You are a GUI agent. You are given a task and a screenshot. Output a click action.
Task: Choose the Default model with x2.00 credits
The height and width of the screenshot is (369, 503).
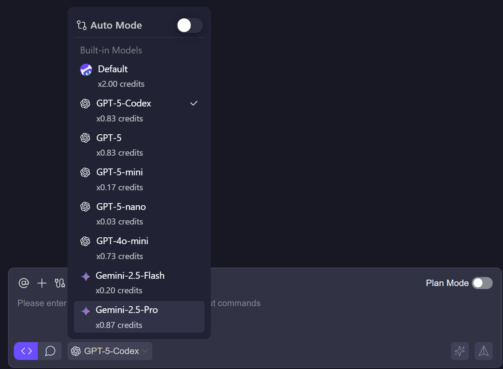coord(139,76)
